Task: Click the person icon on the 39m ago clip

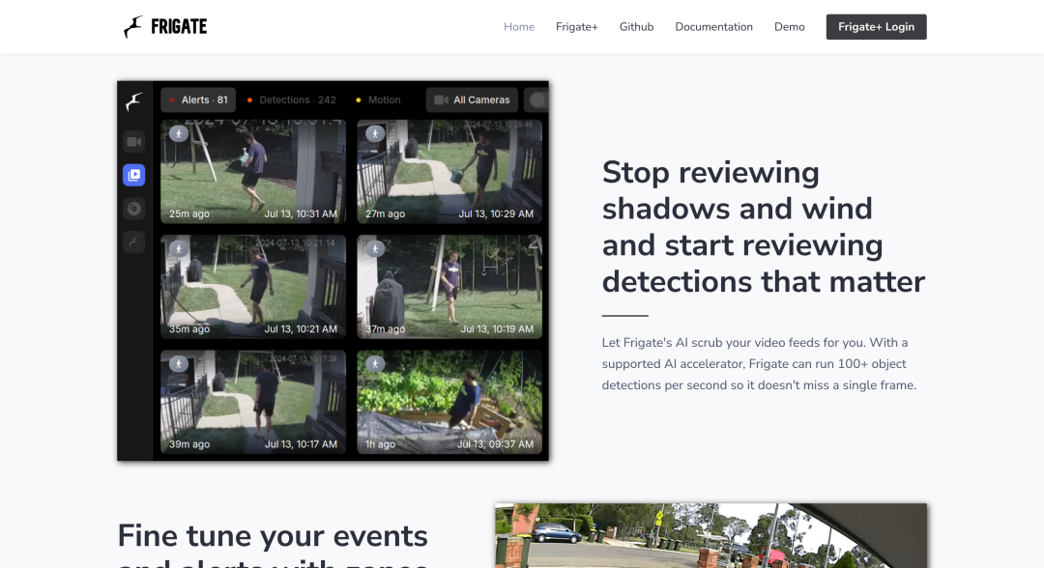Action: pos(179,364)
